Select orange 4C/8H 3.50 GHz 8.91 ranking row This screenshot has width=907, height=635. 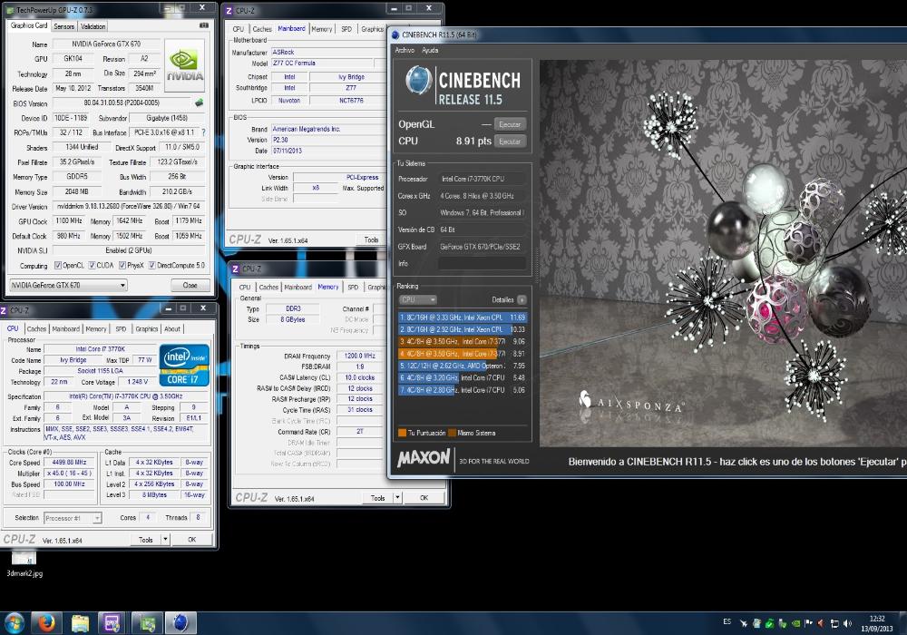click(x=463, y=354)
